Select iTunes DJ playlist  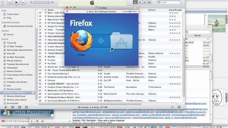[x=11, y=43]
